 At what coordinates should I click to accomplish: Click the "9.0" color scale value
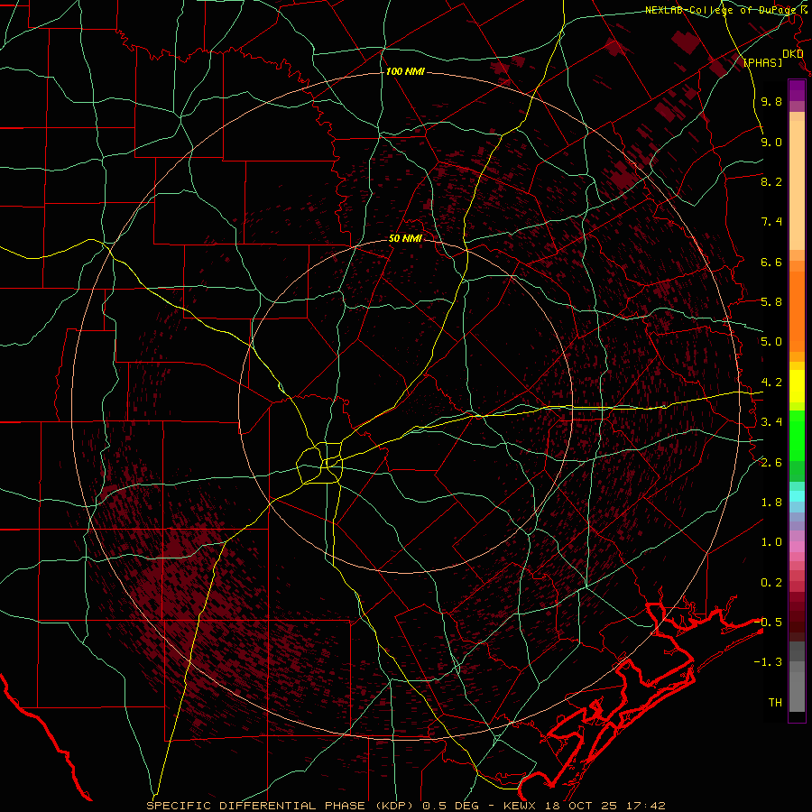tap(771, 142)
